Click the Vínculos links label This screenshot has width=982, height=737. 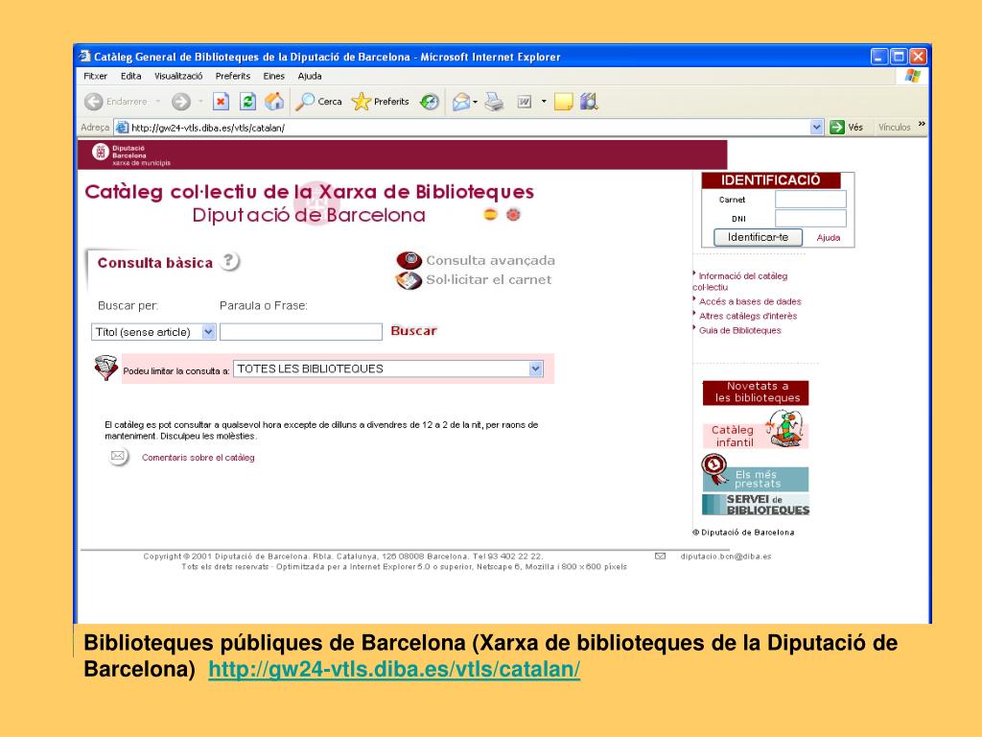pyautogui.click(x=895, y=128)
